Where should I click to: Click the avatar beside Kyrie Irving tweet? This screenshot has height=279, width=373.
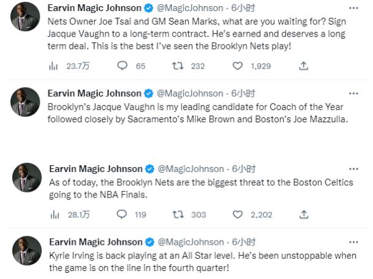26,251
